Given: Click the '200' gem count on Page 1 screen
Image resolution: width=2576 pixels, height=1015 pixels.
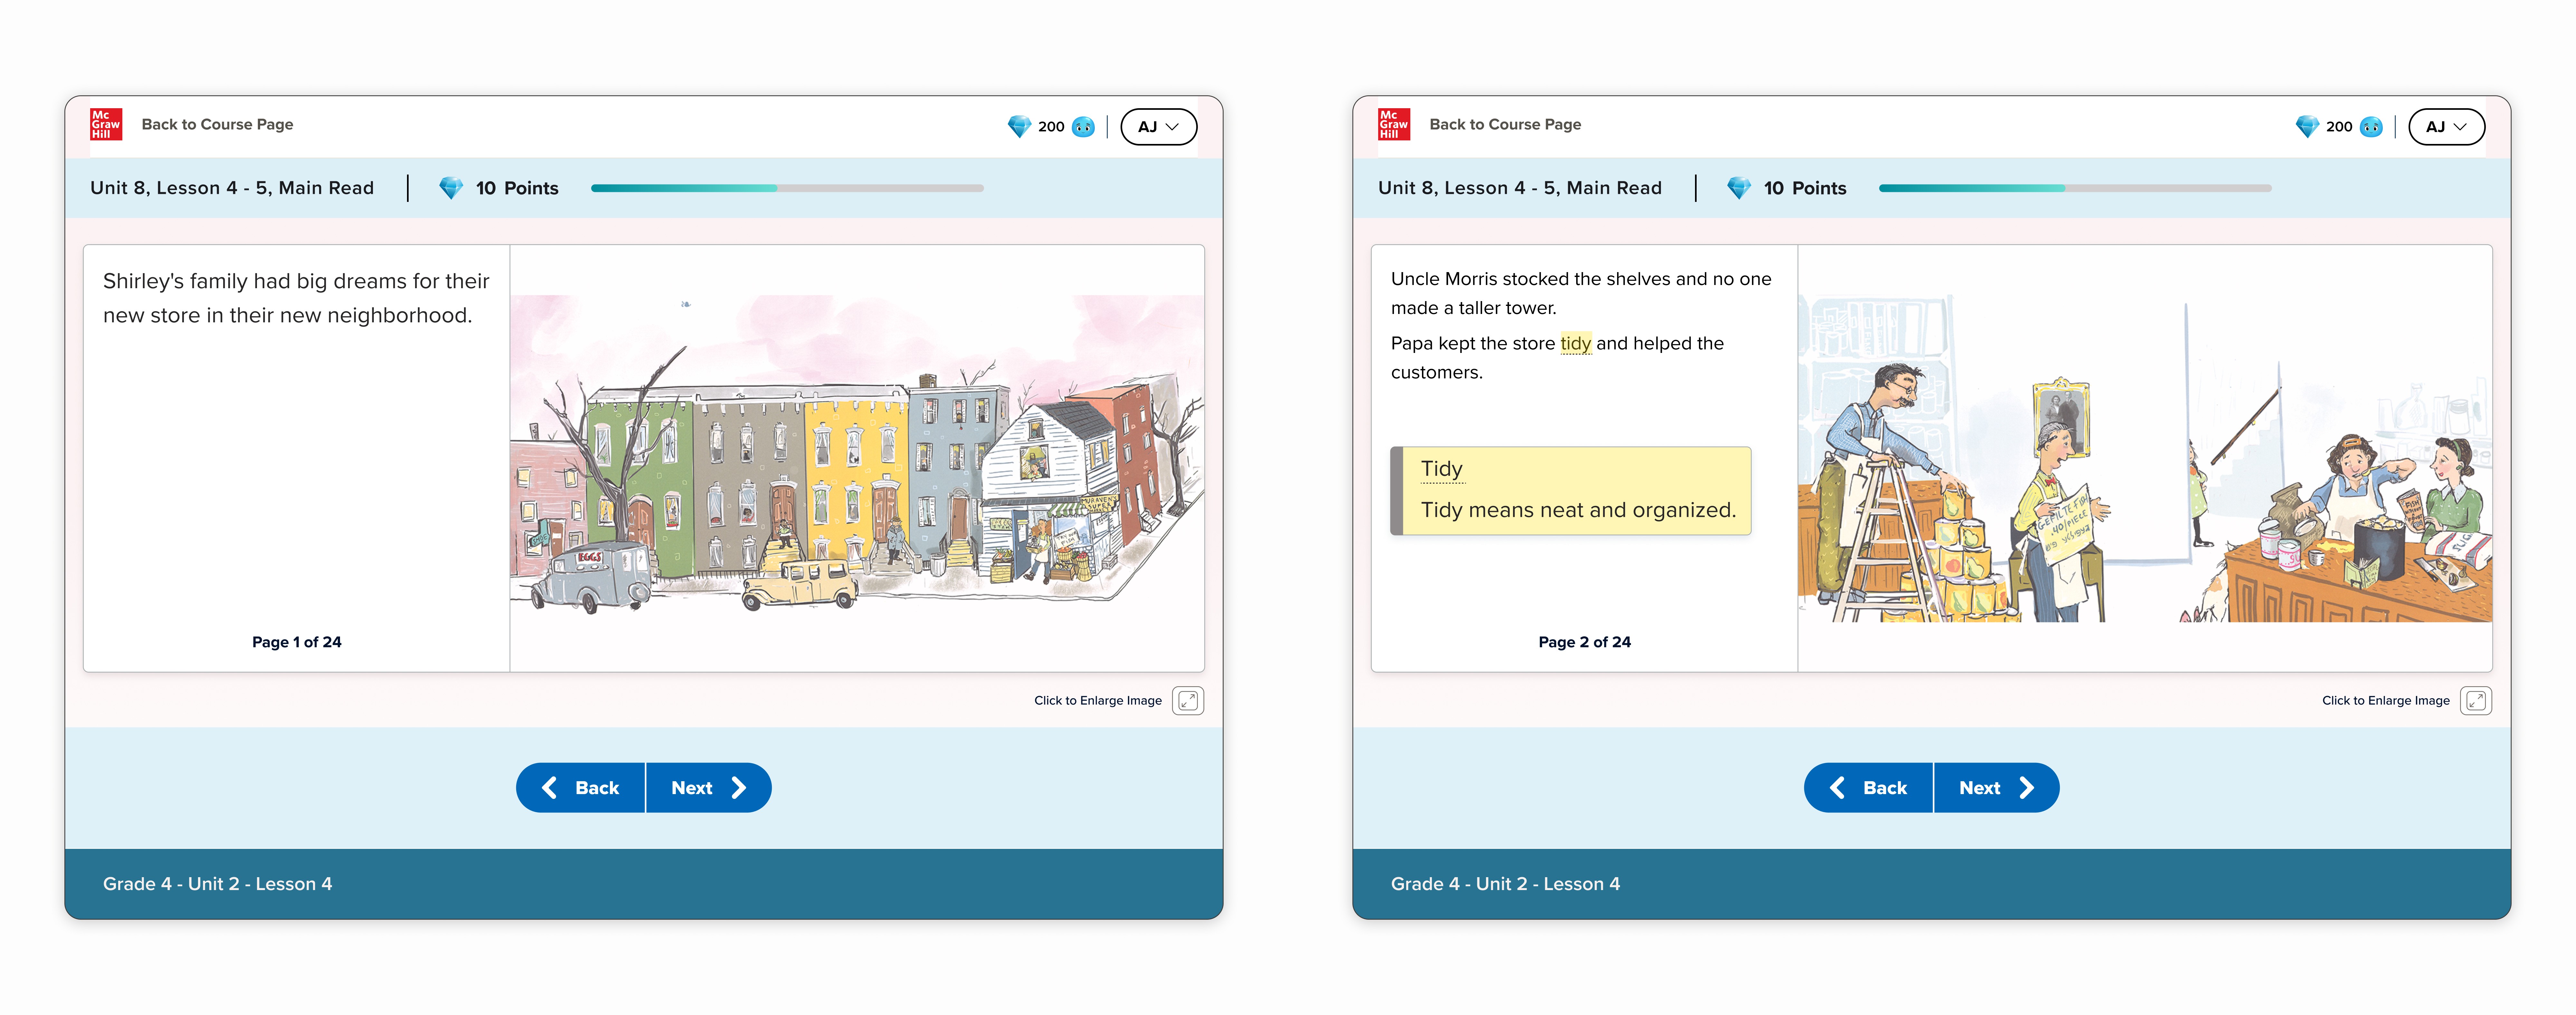Looking at the screenshot, I should coord(1051,127).
